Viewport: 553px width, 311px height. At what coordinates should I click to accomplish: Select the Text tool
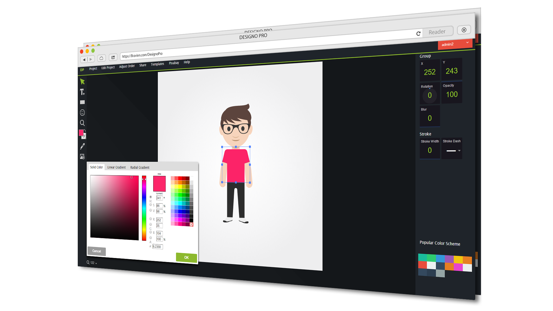(82, 92)
